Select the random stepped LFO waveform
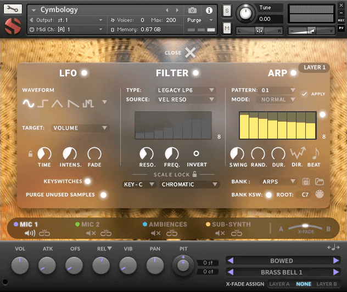Image resolution: width=347 pixels, height=292 pixels. point(88,104)
